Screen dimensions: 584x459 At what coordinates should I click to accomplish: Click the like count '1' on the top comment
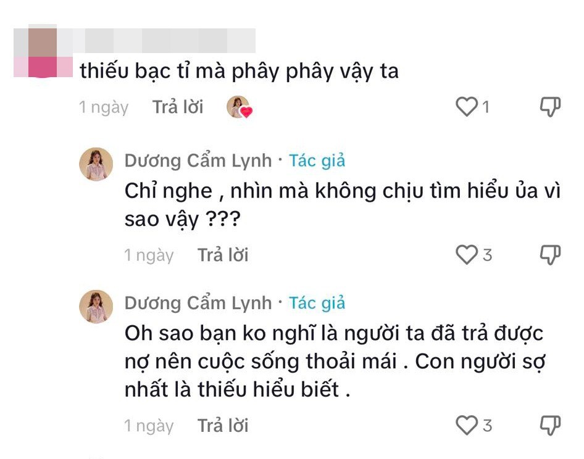[487, 107]
